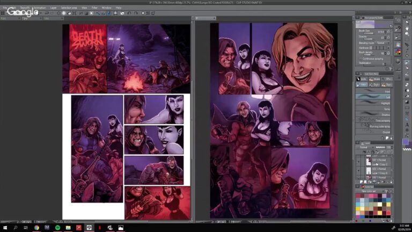Adjust the Brush Size value stepper
The width and height of the screenshot is (412, 232).
[386, 32]
